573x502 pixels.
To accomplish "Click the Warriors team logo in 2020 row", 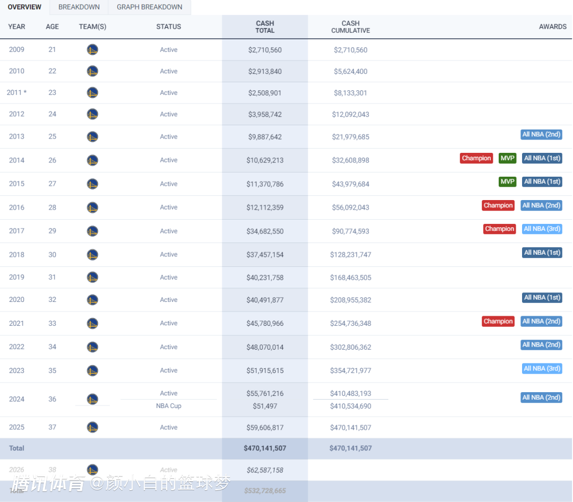I will [x=92, y=300].
